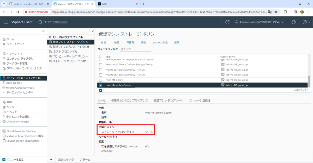Focus the quick filter input field

coord(135,49)
